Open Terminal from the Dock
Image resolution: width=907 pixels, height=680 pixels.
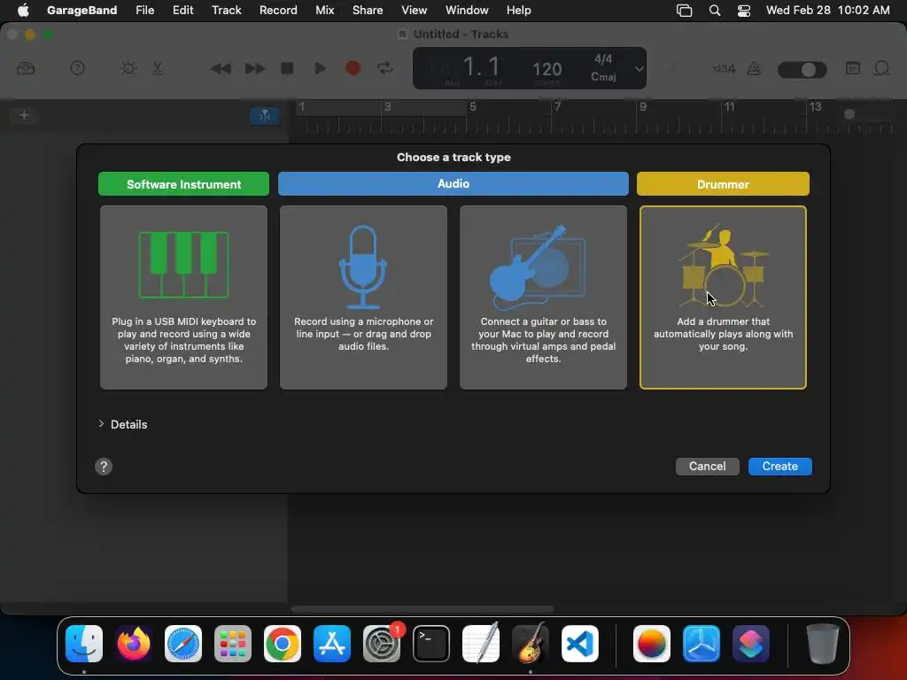pyautogui.click(x=431, y=644)
